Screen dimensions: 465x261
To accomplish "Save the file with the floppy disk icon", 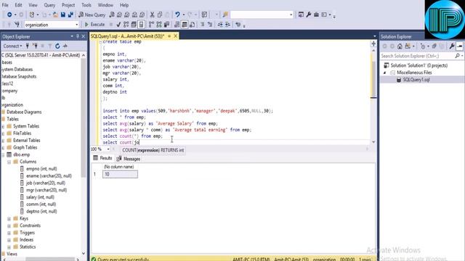I will click(63, 14).
